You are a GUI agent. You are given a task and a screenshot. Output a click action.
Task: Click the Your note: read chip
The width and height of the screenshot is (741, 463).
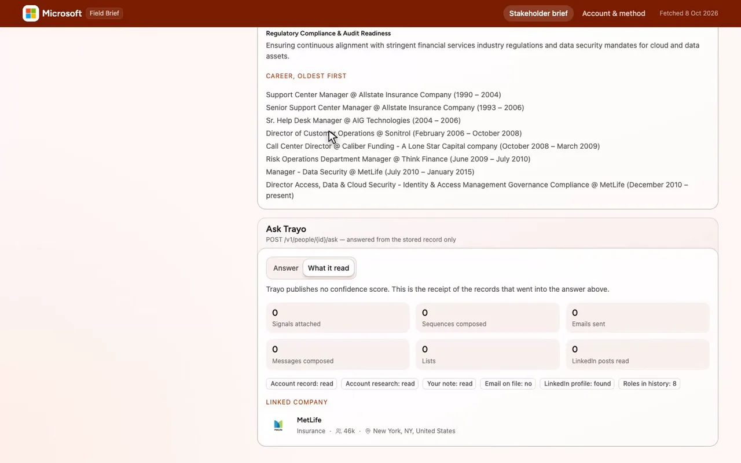tap(450, 384)
